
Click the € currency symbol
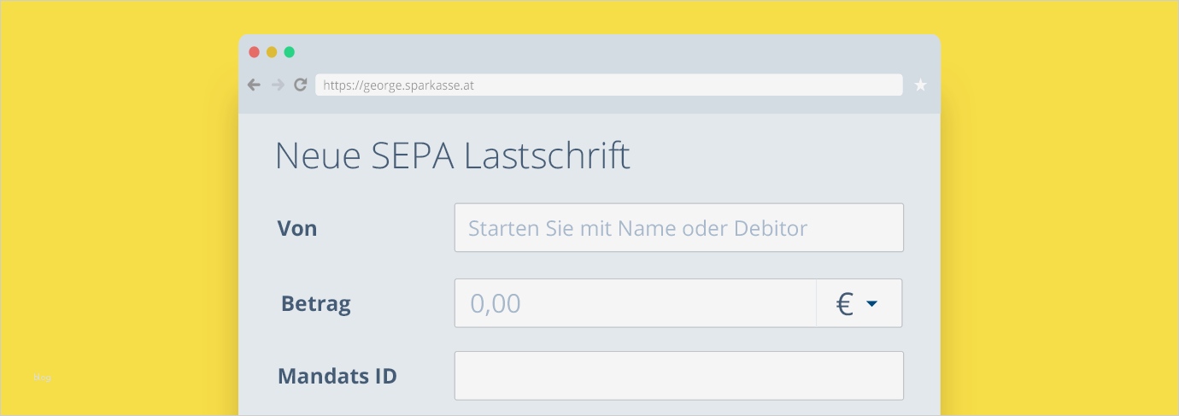tap(844, 304)
